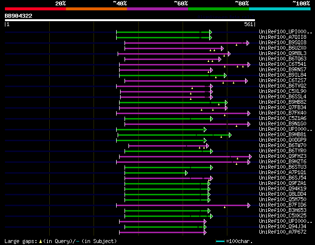Screen dimensions: 315x245
Task: Select the UniRef100_C5XK25 label
Action: [283, 216]
